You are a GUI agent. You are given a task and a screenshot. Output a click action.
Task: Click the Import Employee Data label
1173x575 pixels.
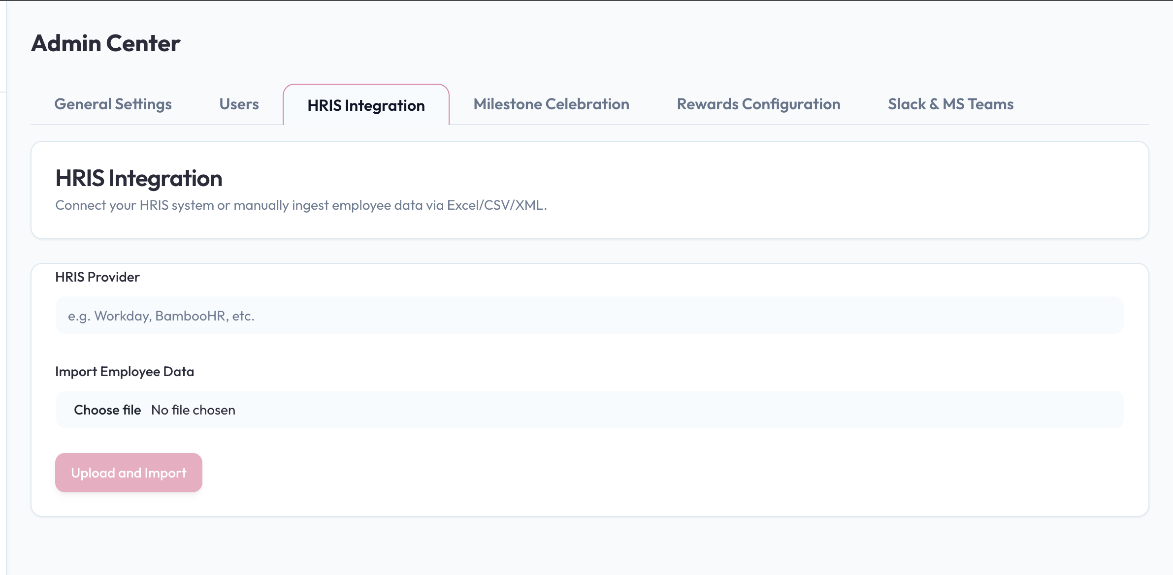click(125, 372)
